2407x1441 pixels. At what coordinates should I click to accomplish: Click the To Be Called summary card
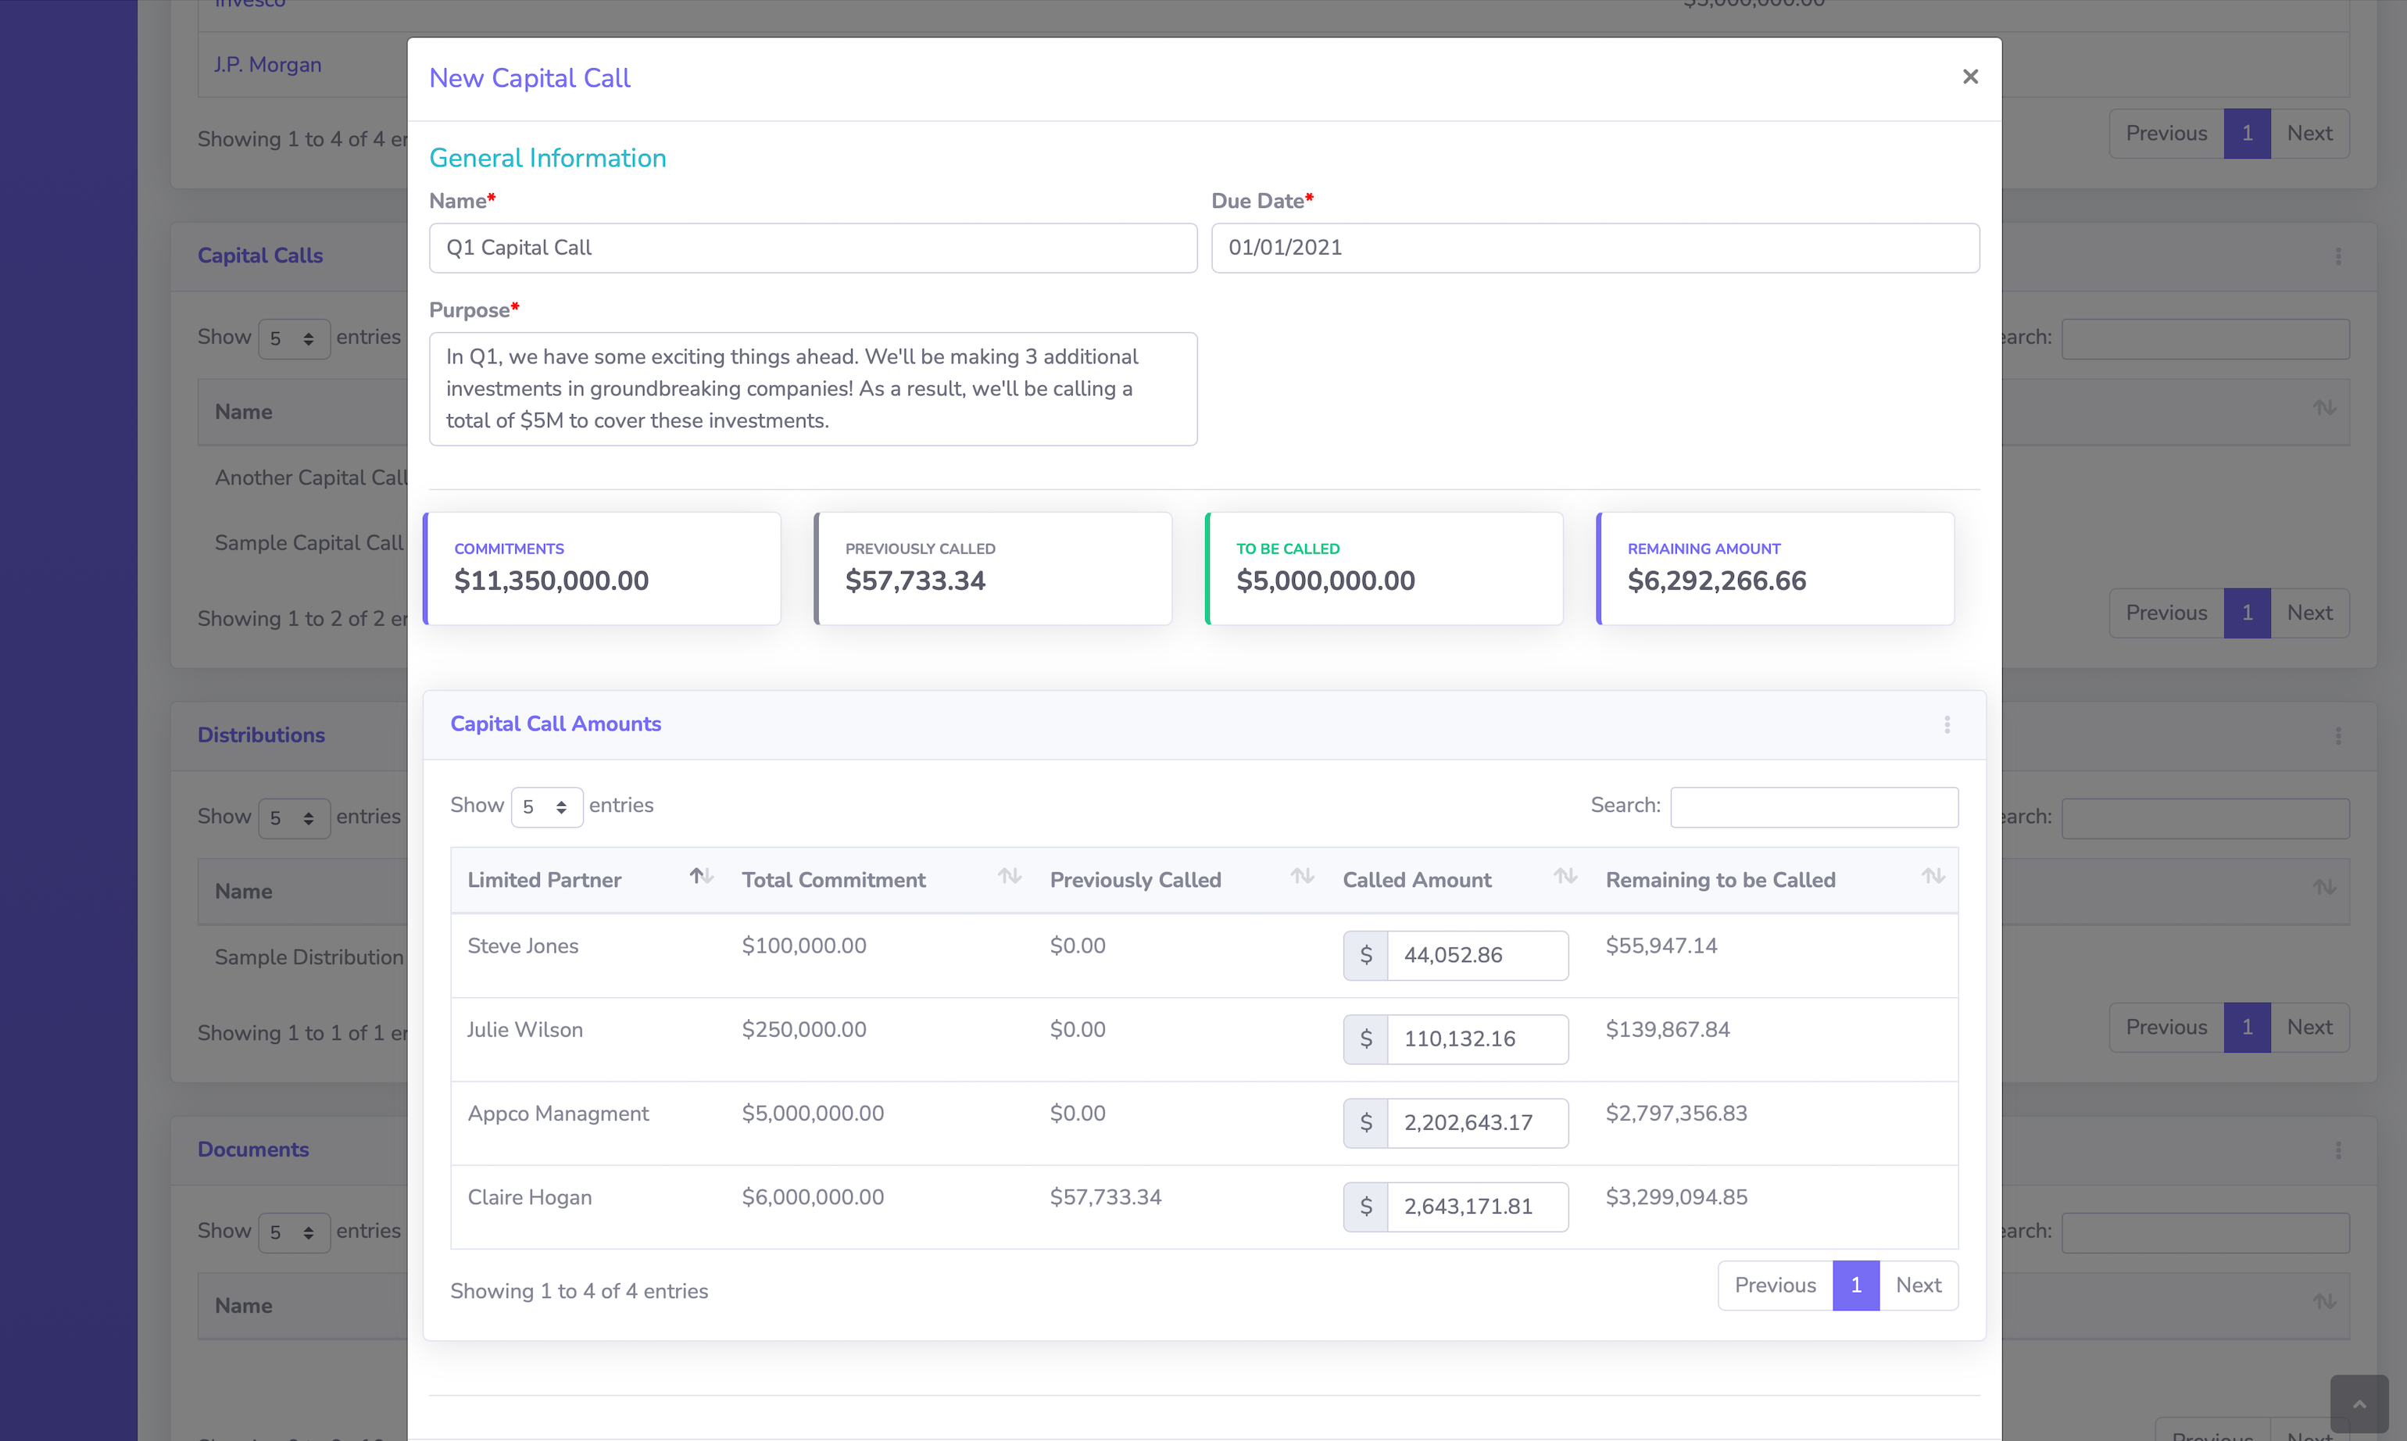click(x=1385, y=568)
